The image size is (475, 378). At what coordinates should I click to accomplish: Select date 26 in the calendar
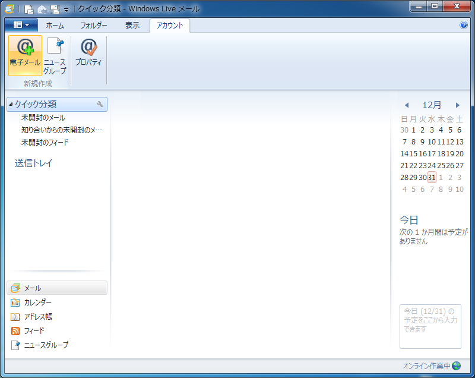click(x=450, y=165)
